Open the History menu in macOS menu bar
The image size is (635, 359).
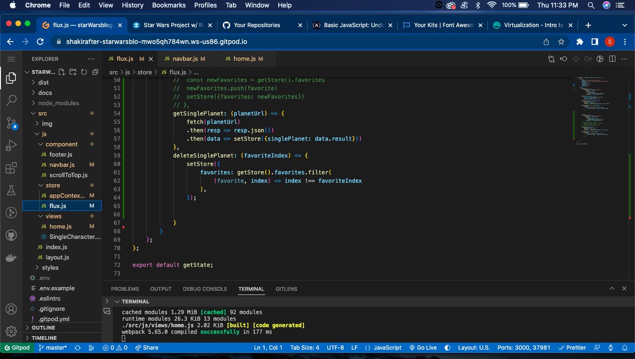pos(132,5)
